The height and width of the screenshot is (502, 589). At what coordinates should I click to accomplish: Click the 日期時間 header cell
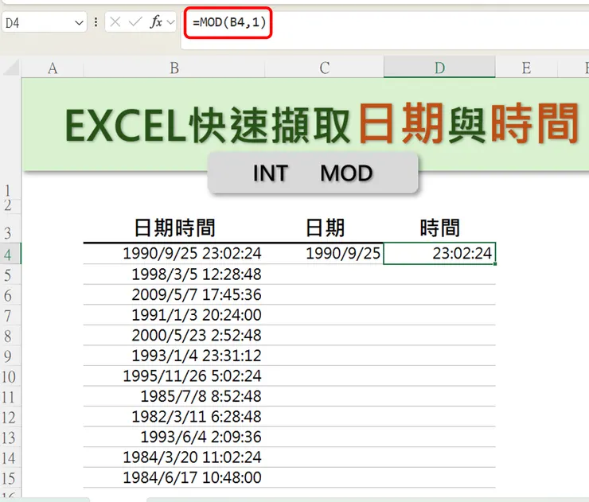tap(174, 228)
